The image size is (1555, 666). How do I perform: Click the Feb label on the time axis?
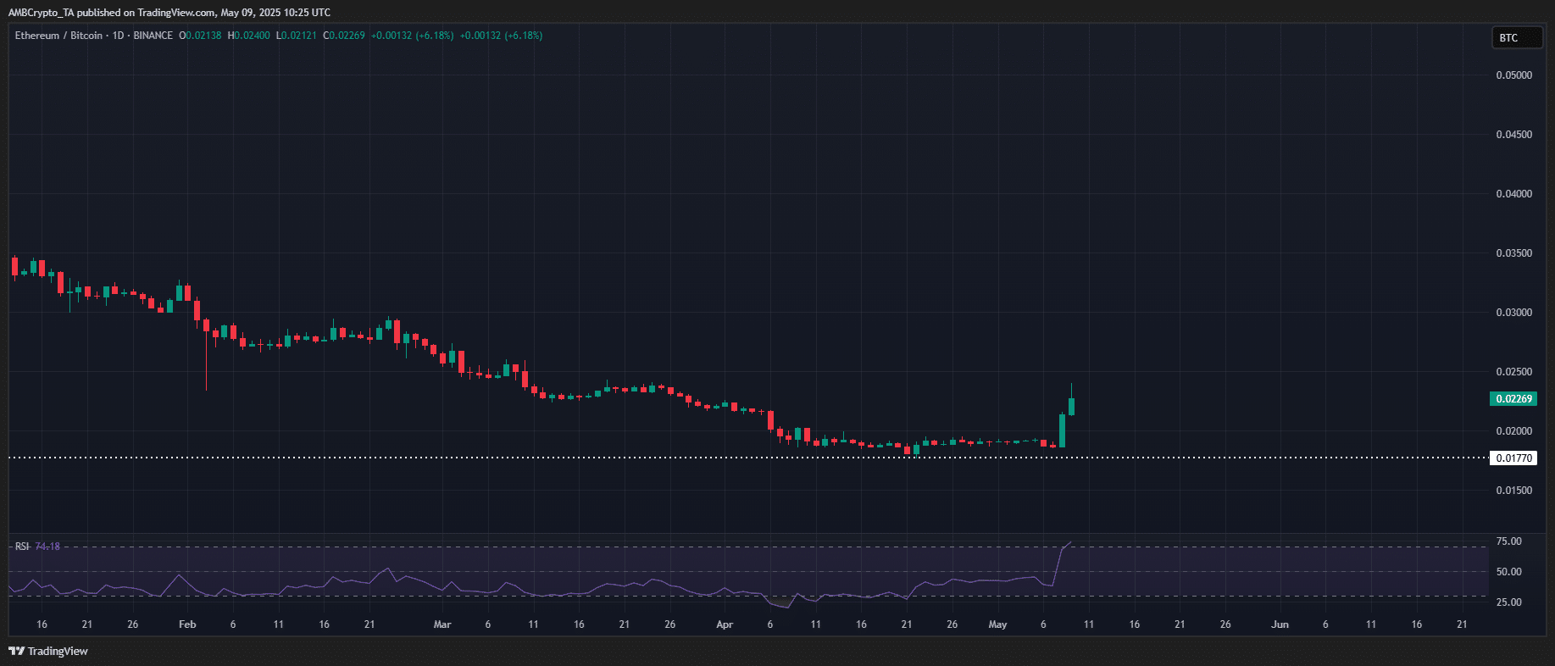[187, 624]
